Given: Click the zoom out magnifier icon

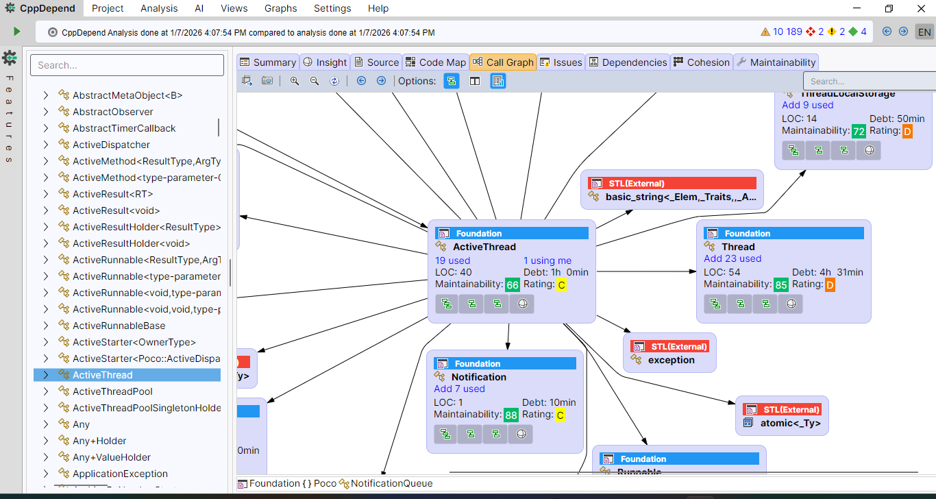Looking at the screenshot, I should (x=315, y=81).
